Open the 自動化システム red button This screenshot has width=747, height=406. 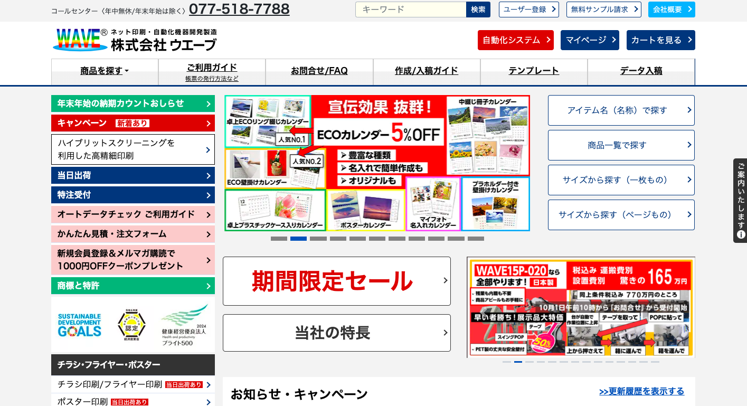click(515, 40)
